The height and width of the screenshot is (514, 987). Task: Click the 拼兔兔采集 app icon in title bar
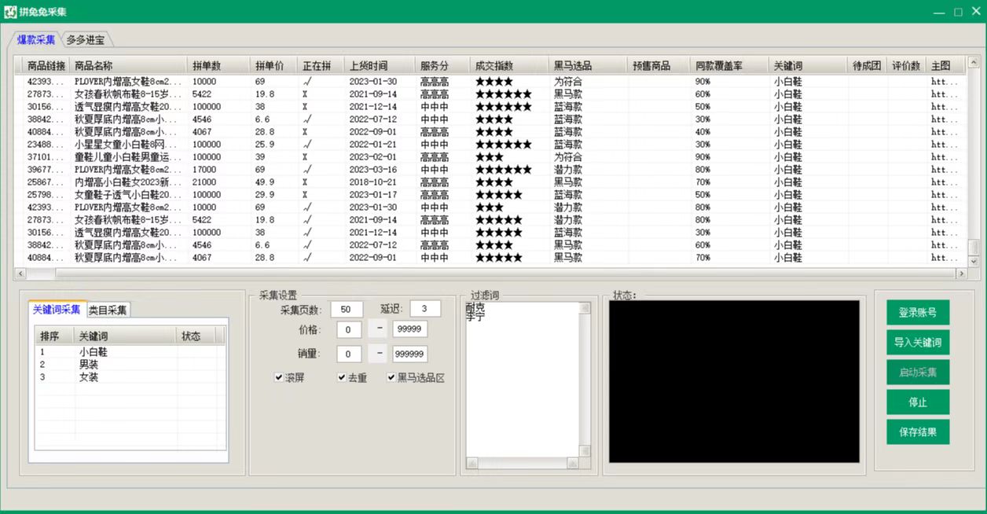click(11, 12)
